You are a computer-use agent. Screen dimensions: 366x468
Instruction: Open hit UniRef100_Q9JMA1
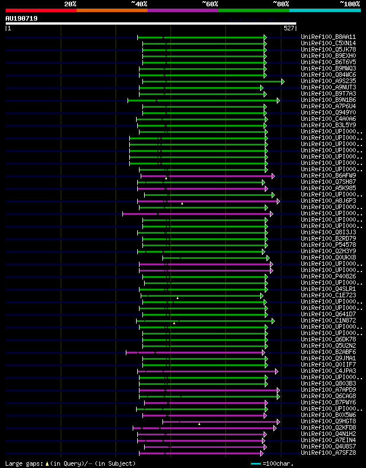328,358
